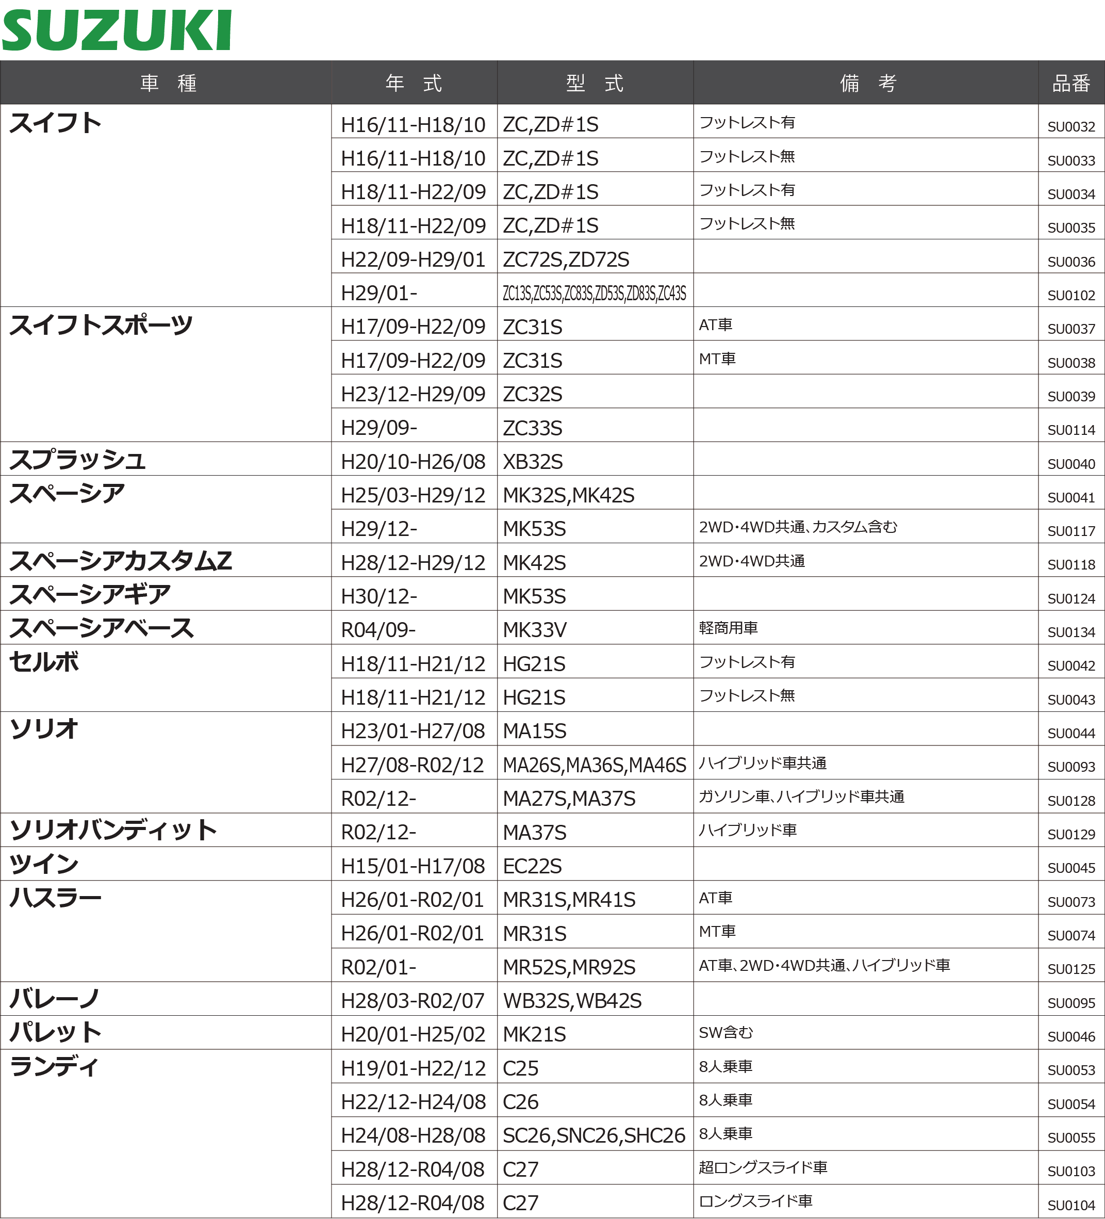Click the 型式 column header
The image size is (1105, 1219).
pos(595,83)
